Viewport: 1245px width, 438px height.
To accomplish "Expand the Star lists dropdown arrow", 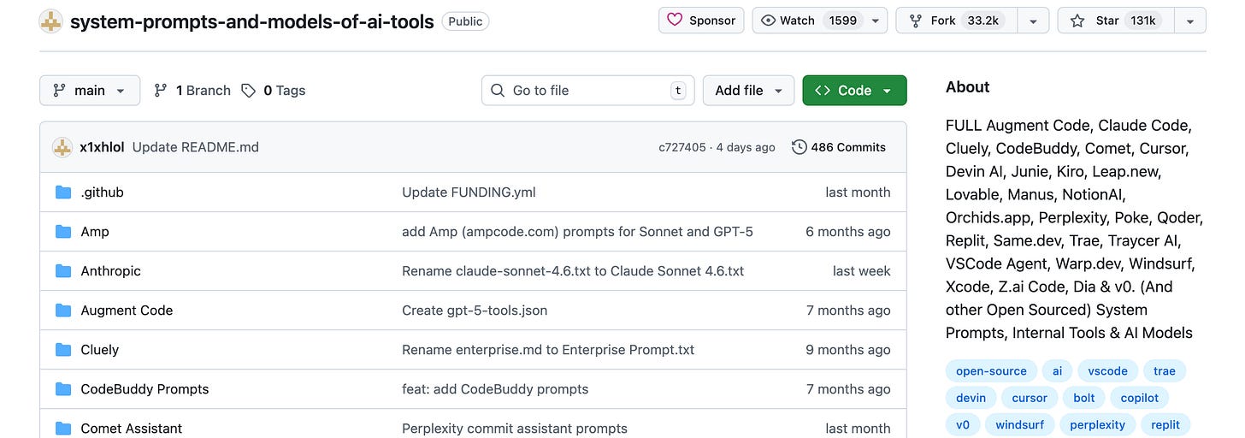I will click(1190, 21).
